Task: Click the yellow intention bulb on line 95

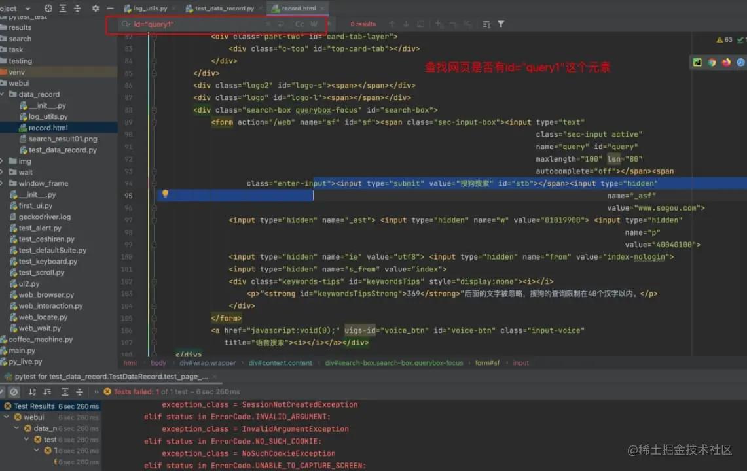Action: tap(165, 195)
